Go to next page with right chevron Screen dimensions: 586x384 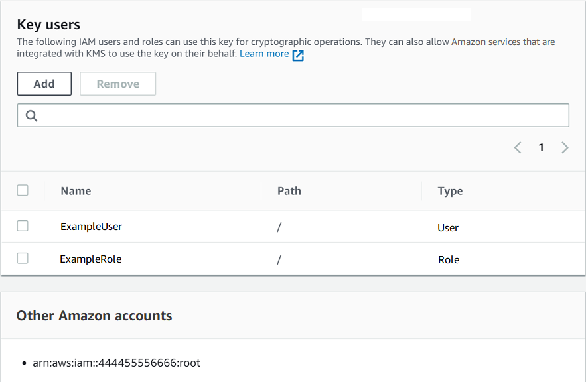[565, 147]
